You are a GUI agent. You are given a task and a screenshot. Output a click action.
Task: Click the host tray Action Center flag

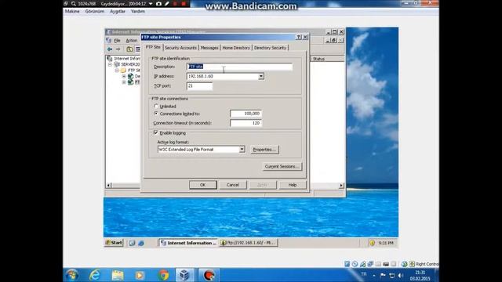click(x=383, y=275)
